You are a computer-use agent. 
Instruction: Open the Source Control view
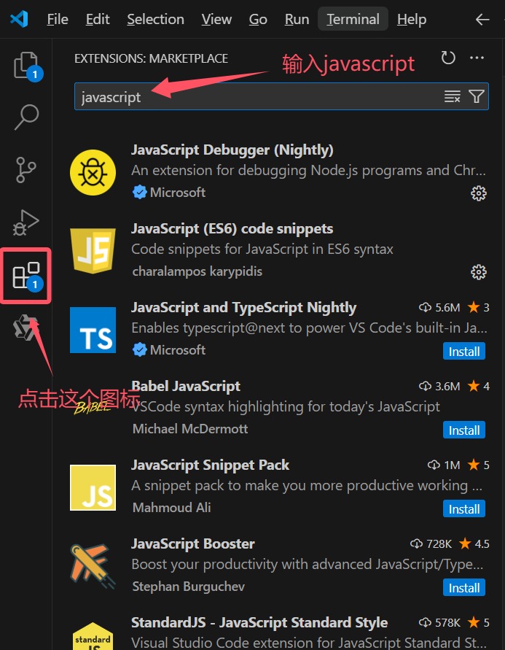26,169
